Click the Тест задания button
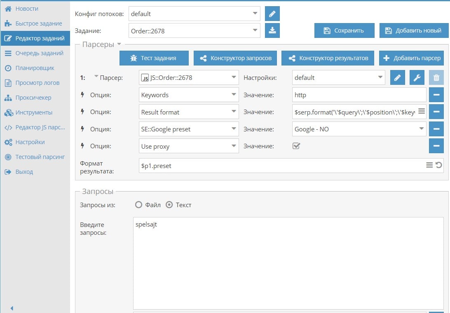Screen dimensions: 450x313 pos(154,58)
